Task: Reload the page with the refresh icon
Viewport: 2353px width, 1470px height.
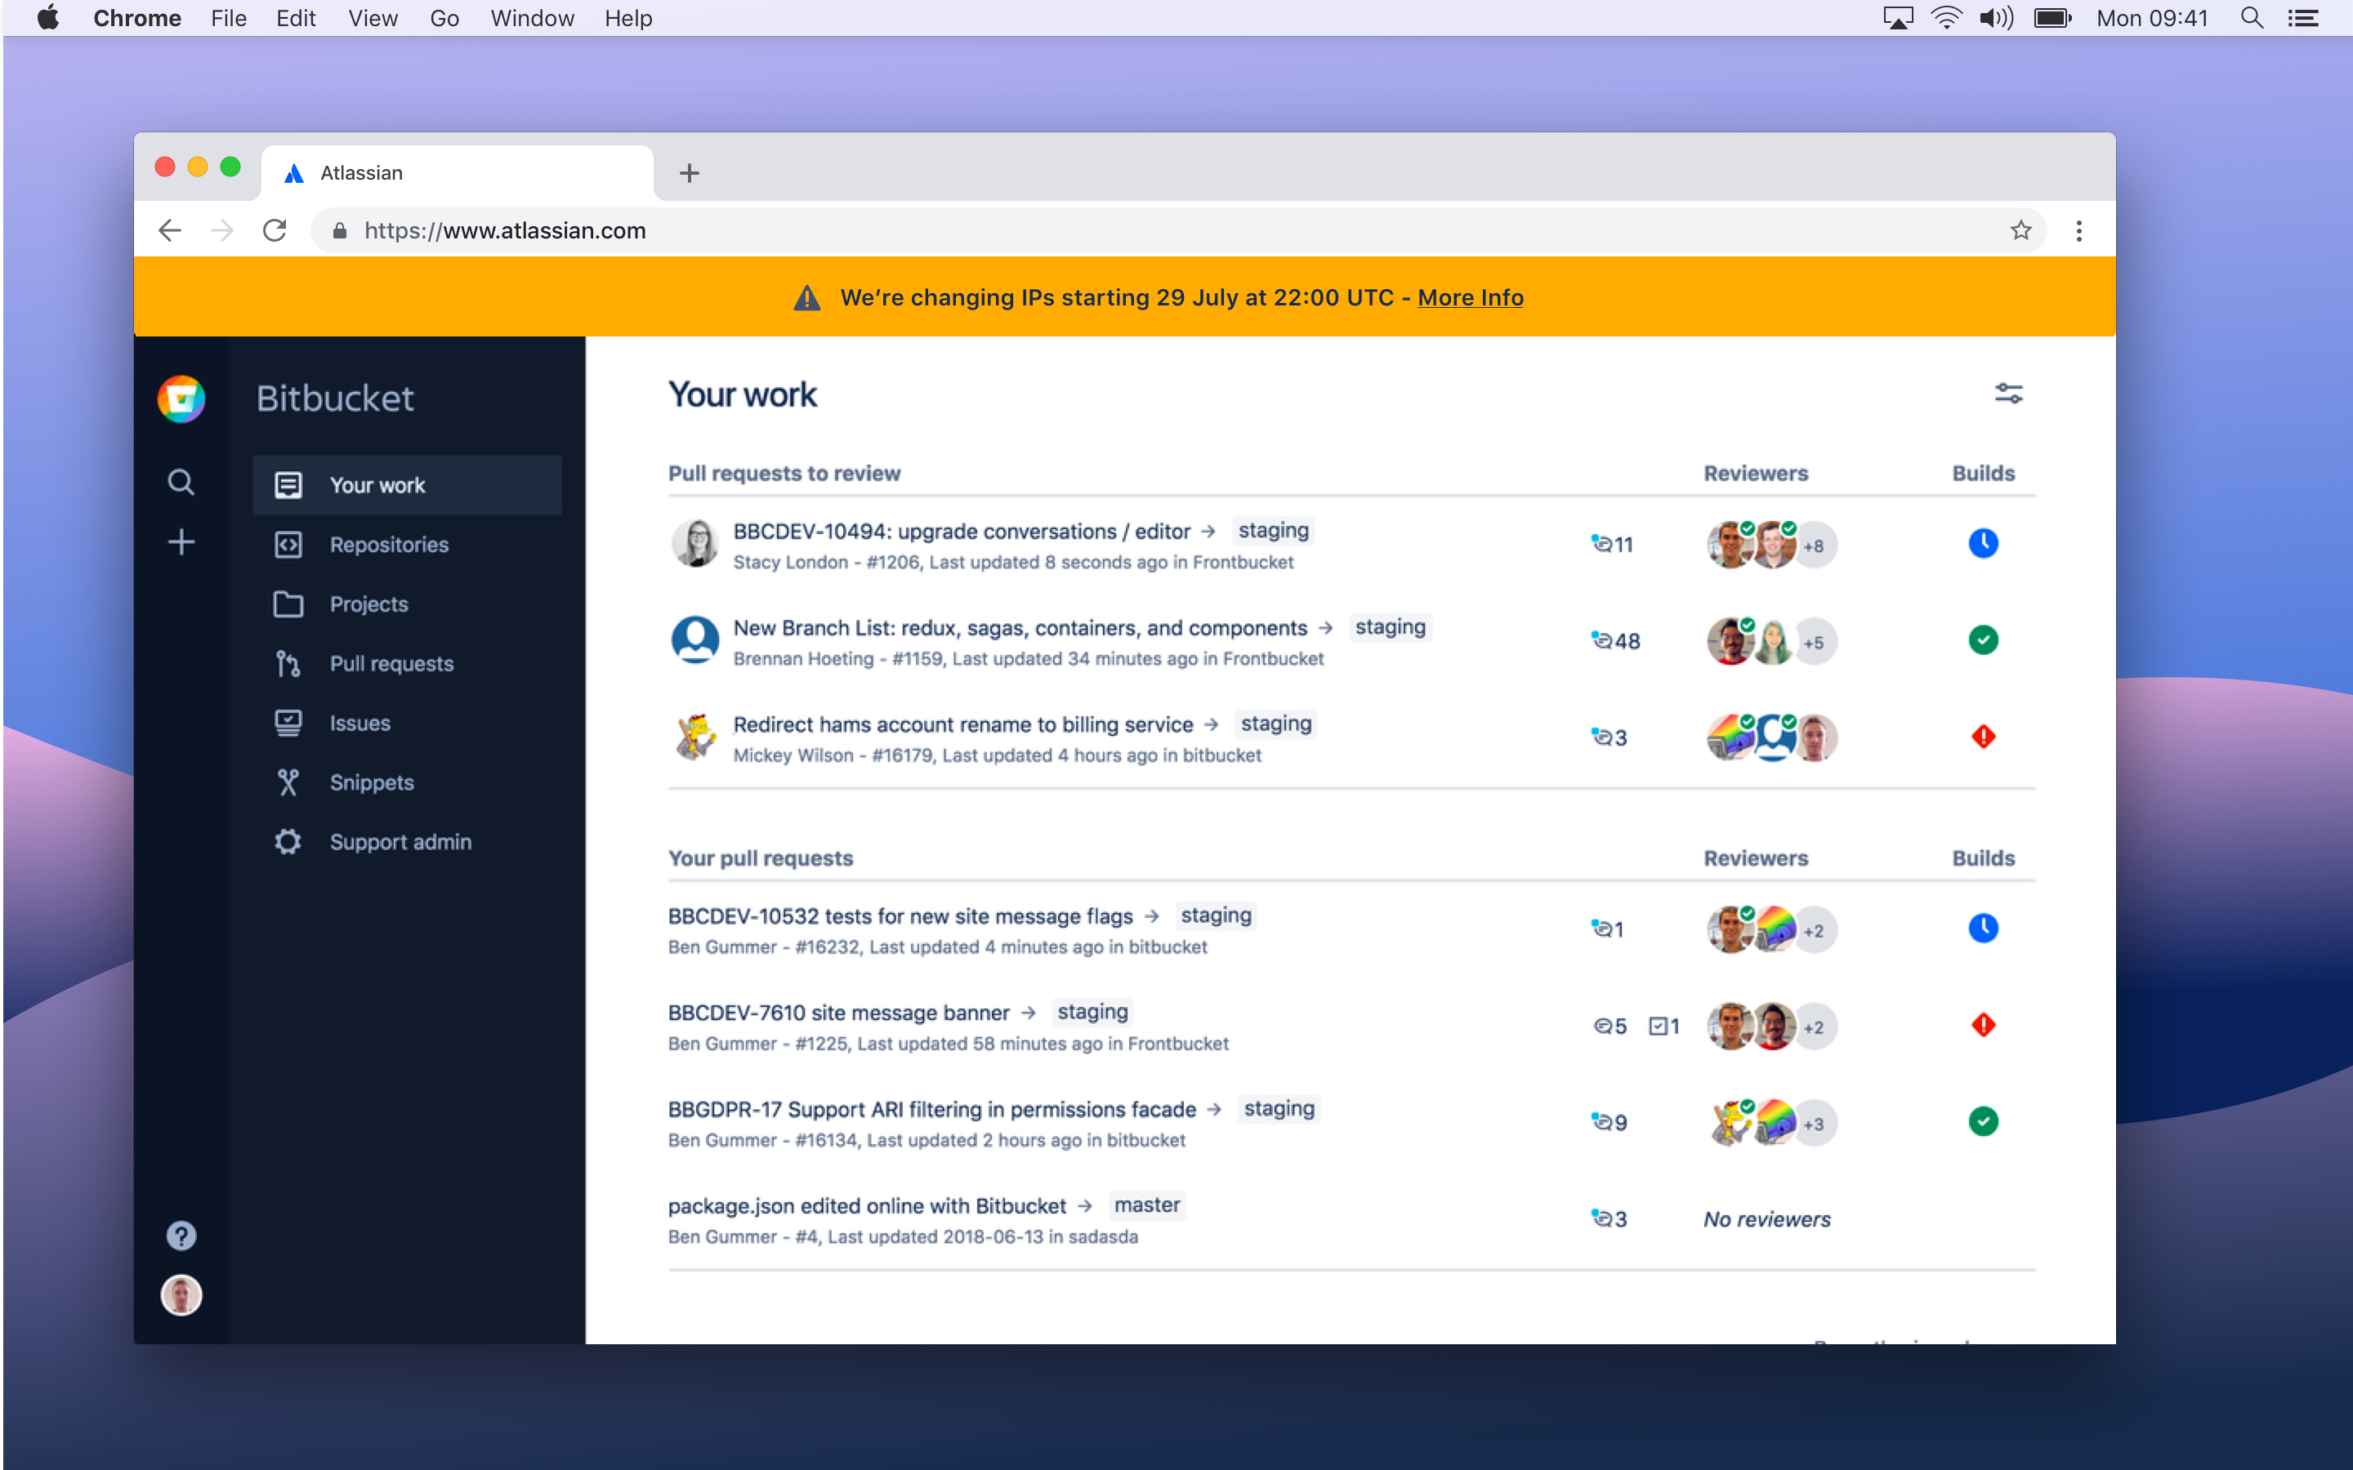Action: [275, 230]
